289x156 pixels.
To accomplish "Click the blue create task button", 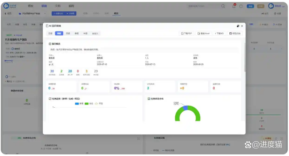I will pyautogui.click(x=58, y=14).
